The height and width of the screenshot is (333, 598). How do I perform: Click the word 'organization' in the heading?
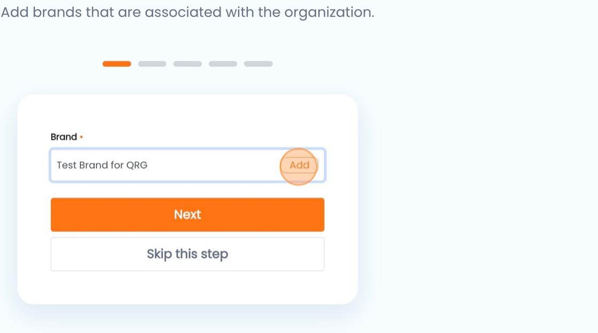coord(328,12)
